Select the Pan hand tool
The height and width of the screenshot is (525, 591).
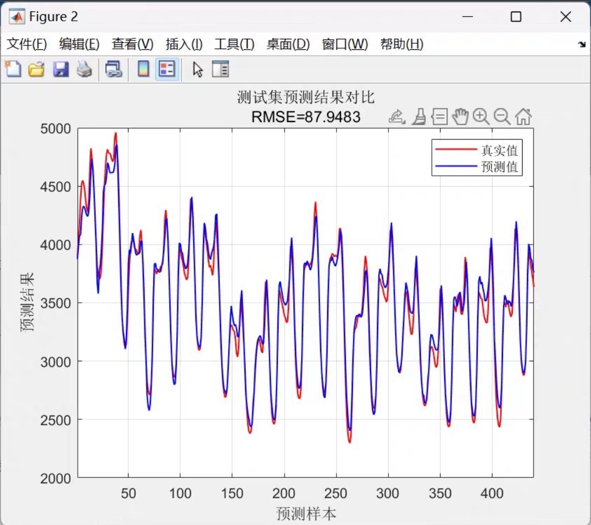pyautogui.click(x=460, y=117)
